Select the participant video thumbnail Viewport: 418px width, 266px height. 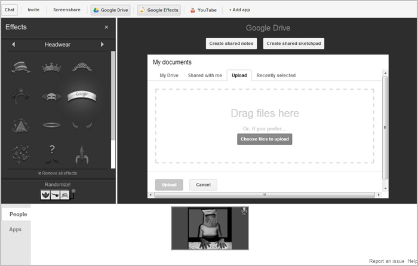point(210,228)
